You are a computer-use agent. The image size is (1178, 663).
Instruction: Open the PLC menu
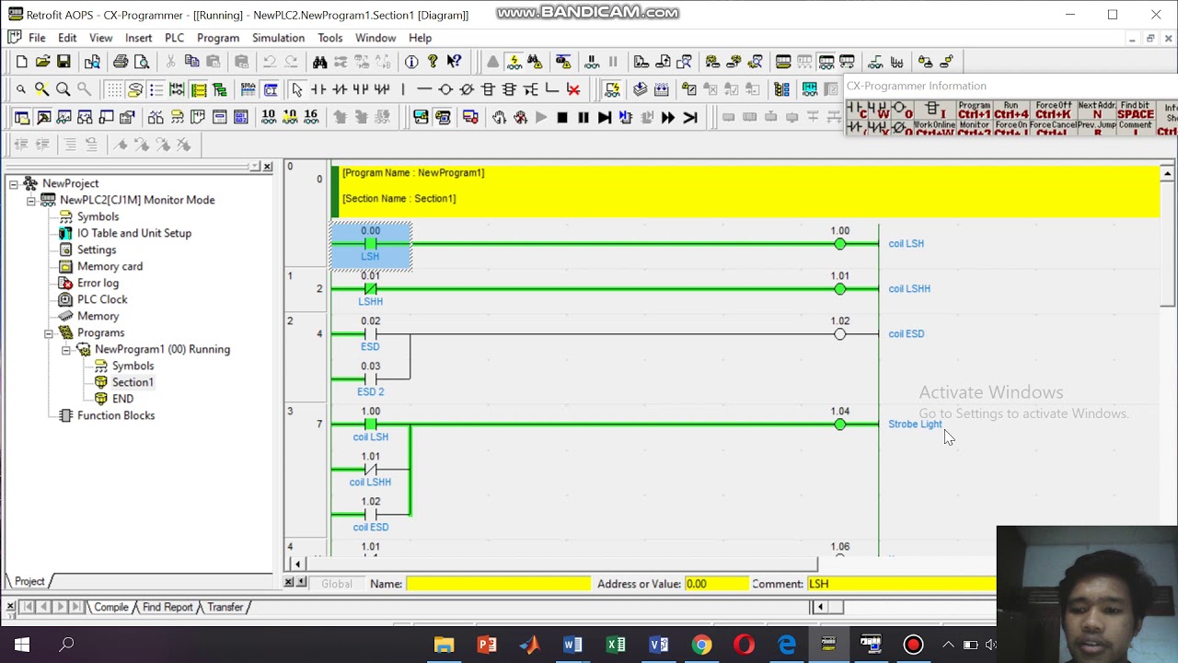coord(174,38)
